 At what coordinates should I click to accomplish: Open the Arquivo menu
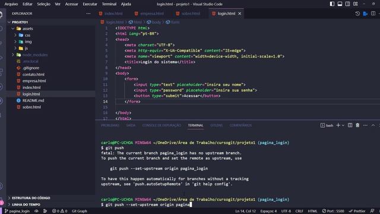tap(11, 4)
